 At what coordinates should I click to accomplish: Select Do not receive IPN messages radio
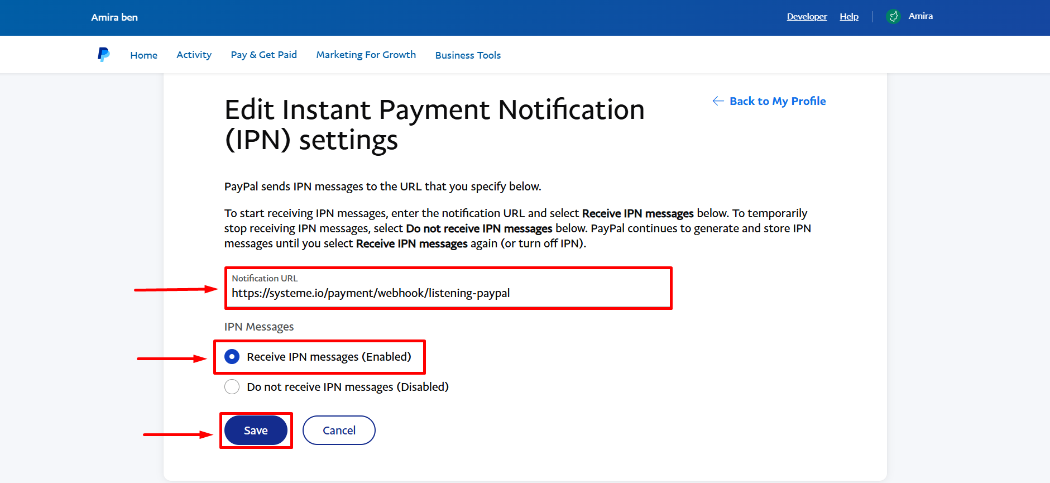coord(232,386)
